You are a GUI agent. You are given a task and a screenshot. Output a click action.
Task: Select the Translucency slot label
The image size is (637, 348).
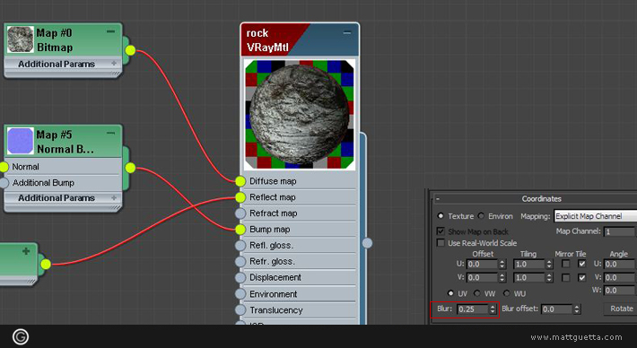276,309
